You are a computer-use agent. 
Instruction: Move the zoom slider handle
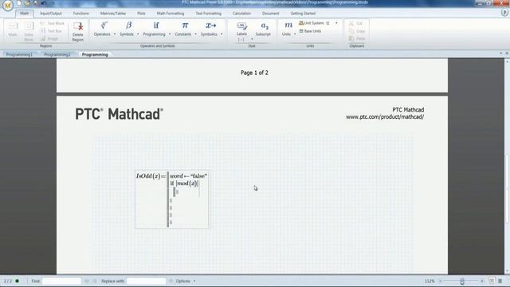coord(462,281)
